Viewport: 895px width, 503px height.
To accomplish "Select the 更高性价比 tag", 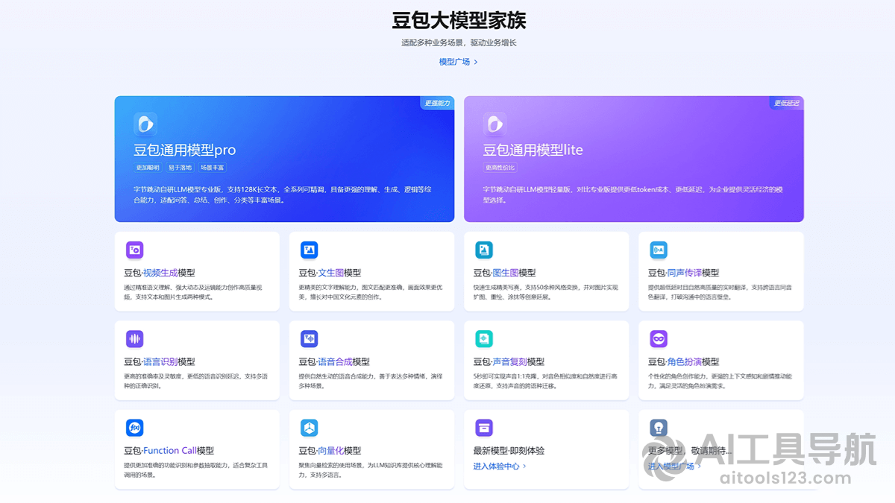I will tap(500, 168).
